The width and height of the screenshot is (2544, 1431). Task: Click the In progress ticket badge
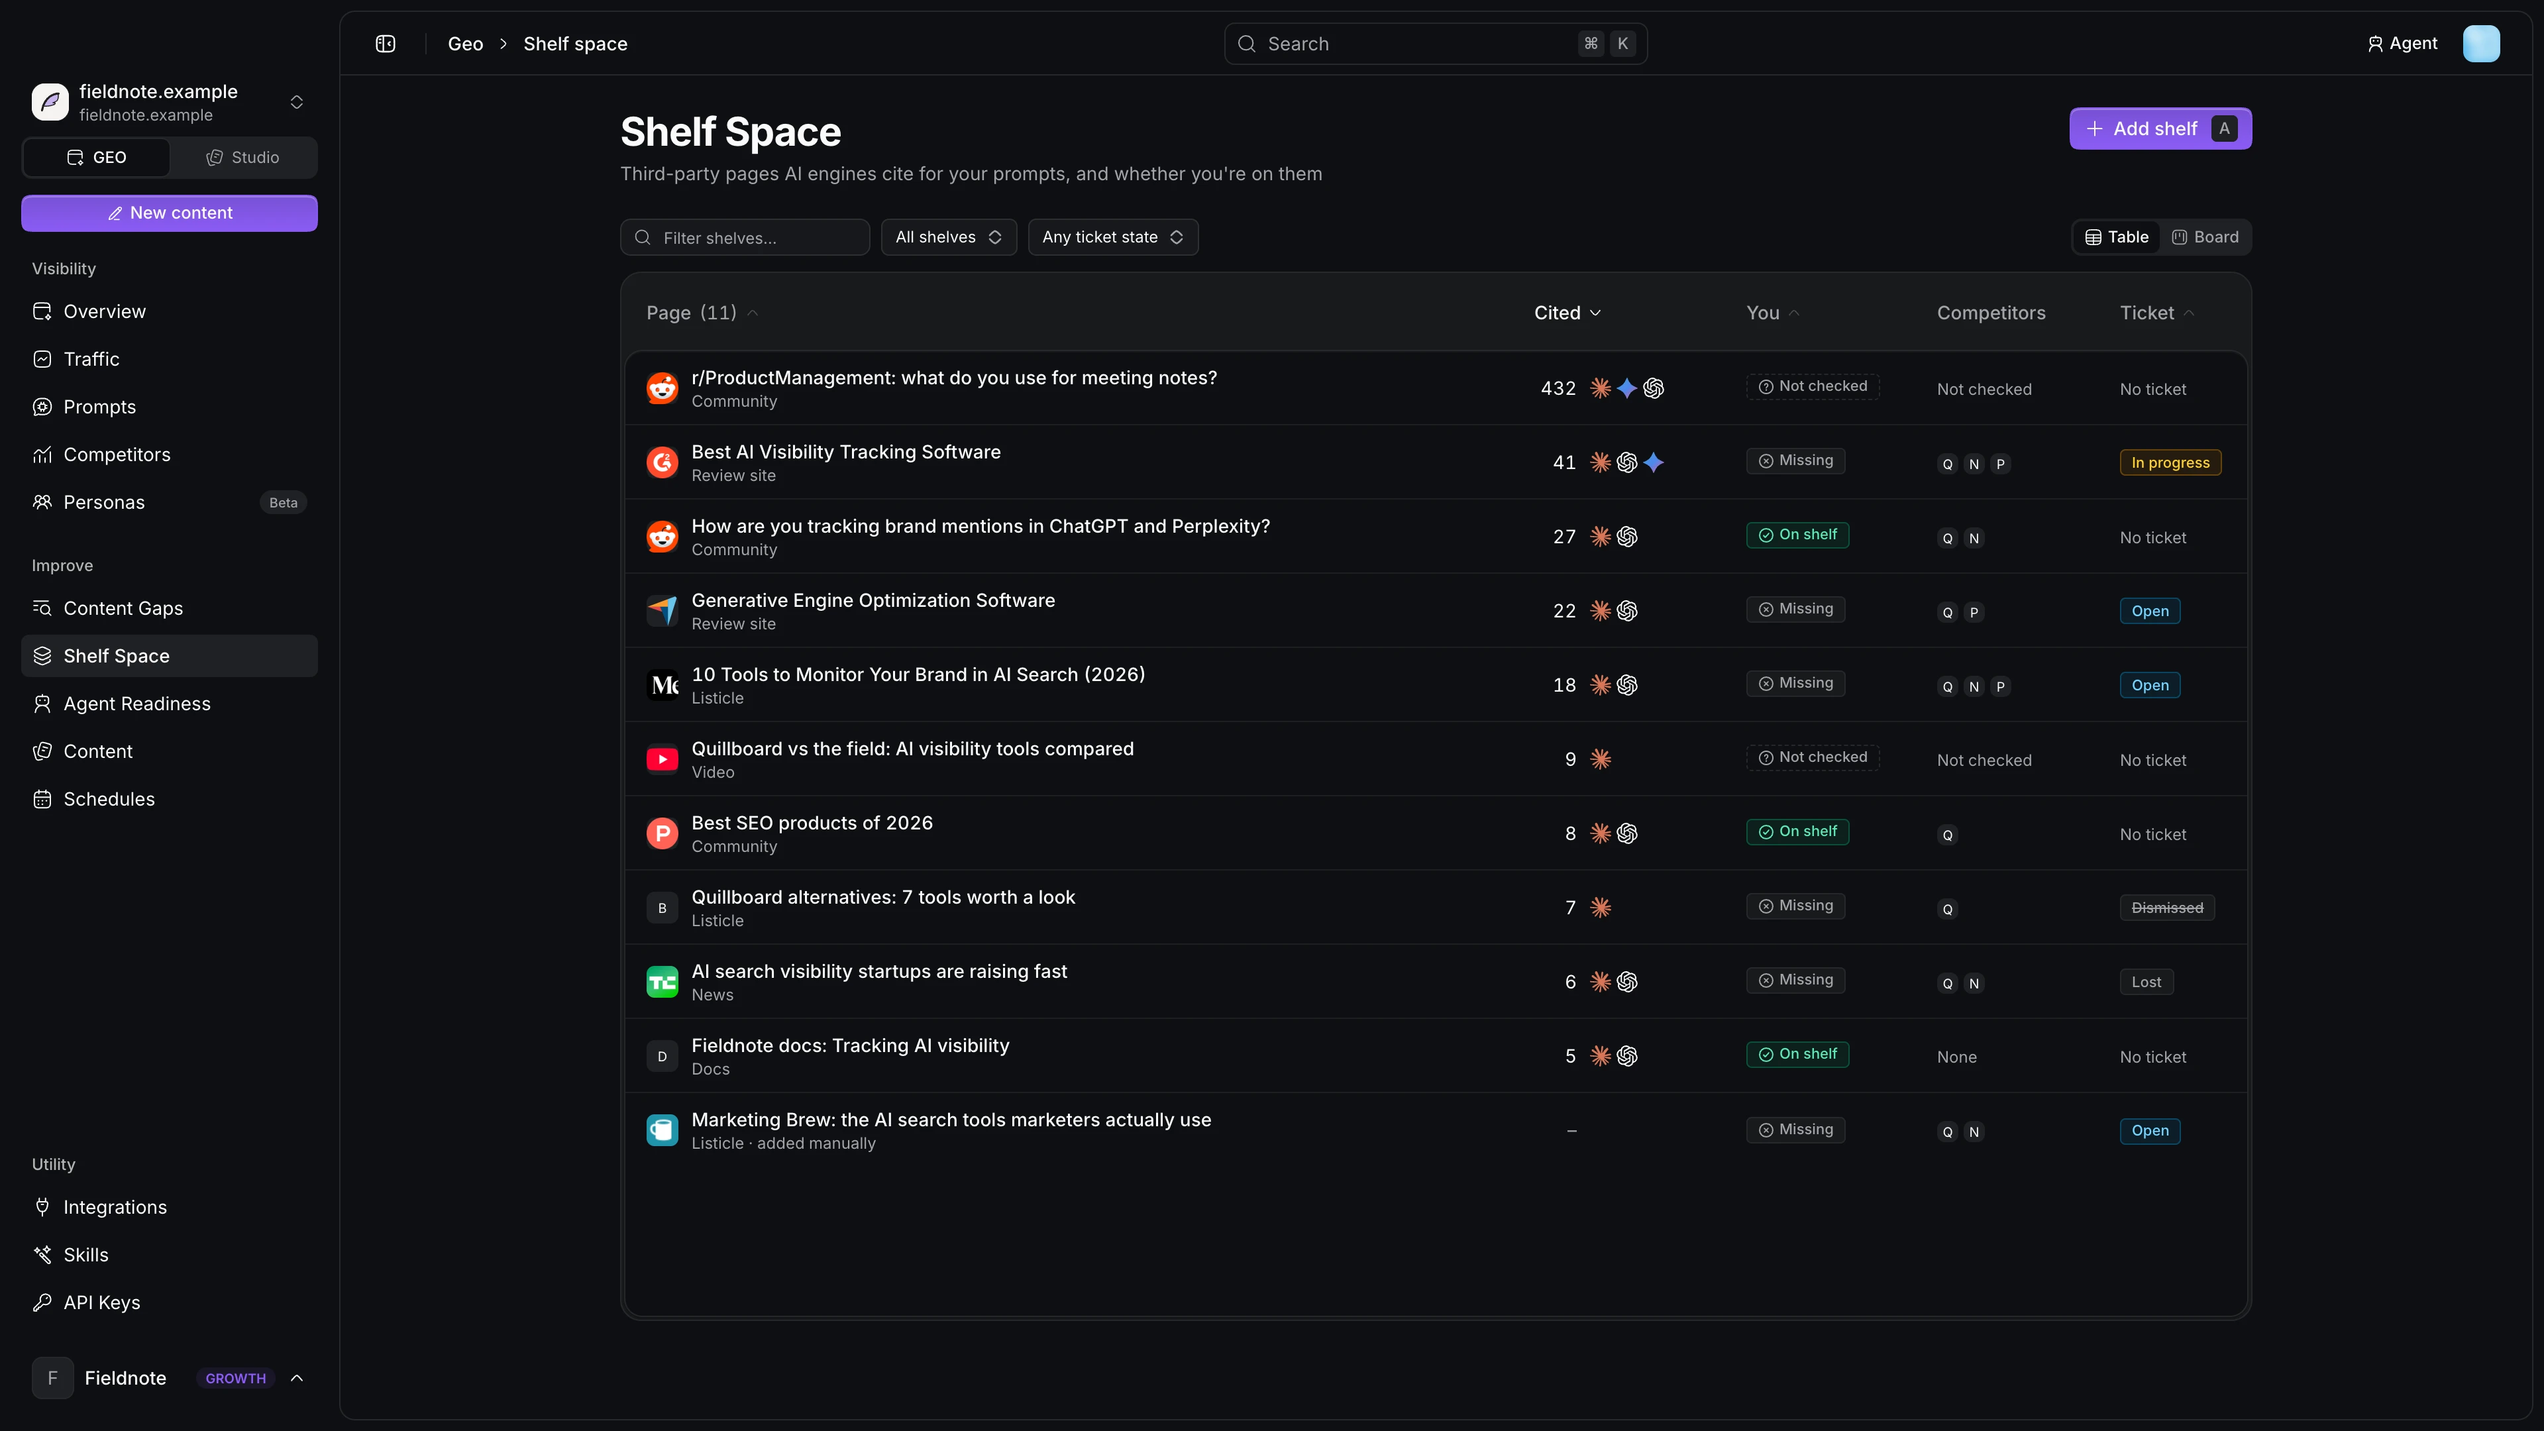pyautogui.click(x=2170, y=462)
